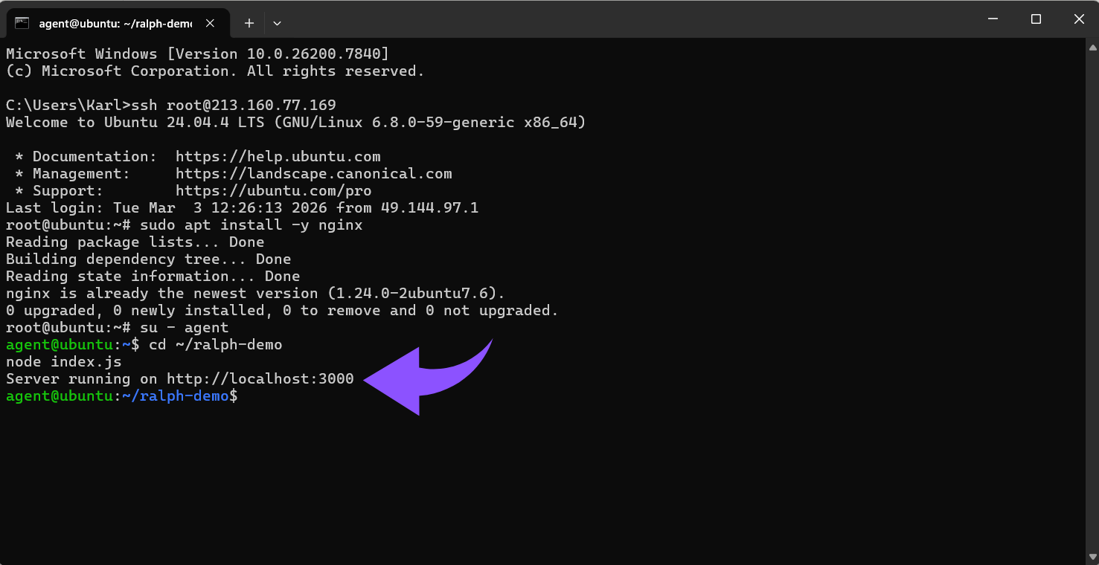Open the localhost:3000 server link
This screenshot has height=565, width=1099.
pos(259,378)
